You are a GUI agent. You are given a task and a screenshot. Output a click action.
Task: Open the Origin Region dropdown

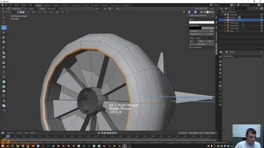pyautogui.click(x=205, y=38)
